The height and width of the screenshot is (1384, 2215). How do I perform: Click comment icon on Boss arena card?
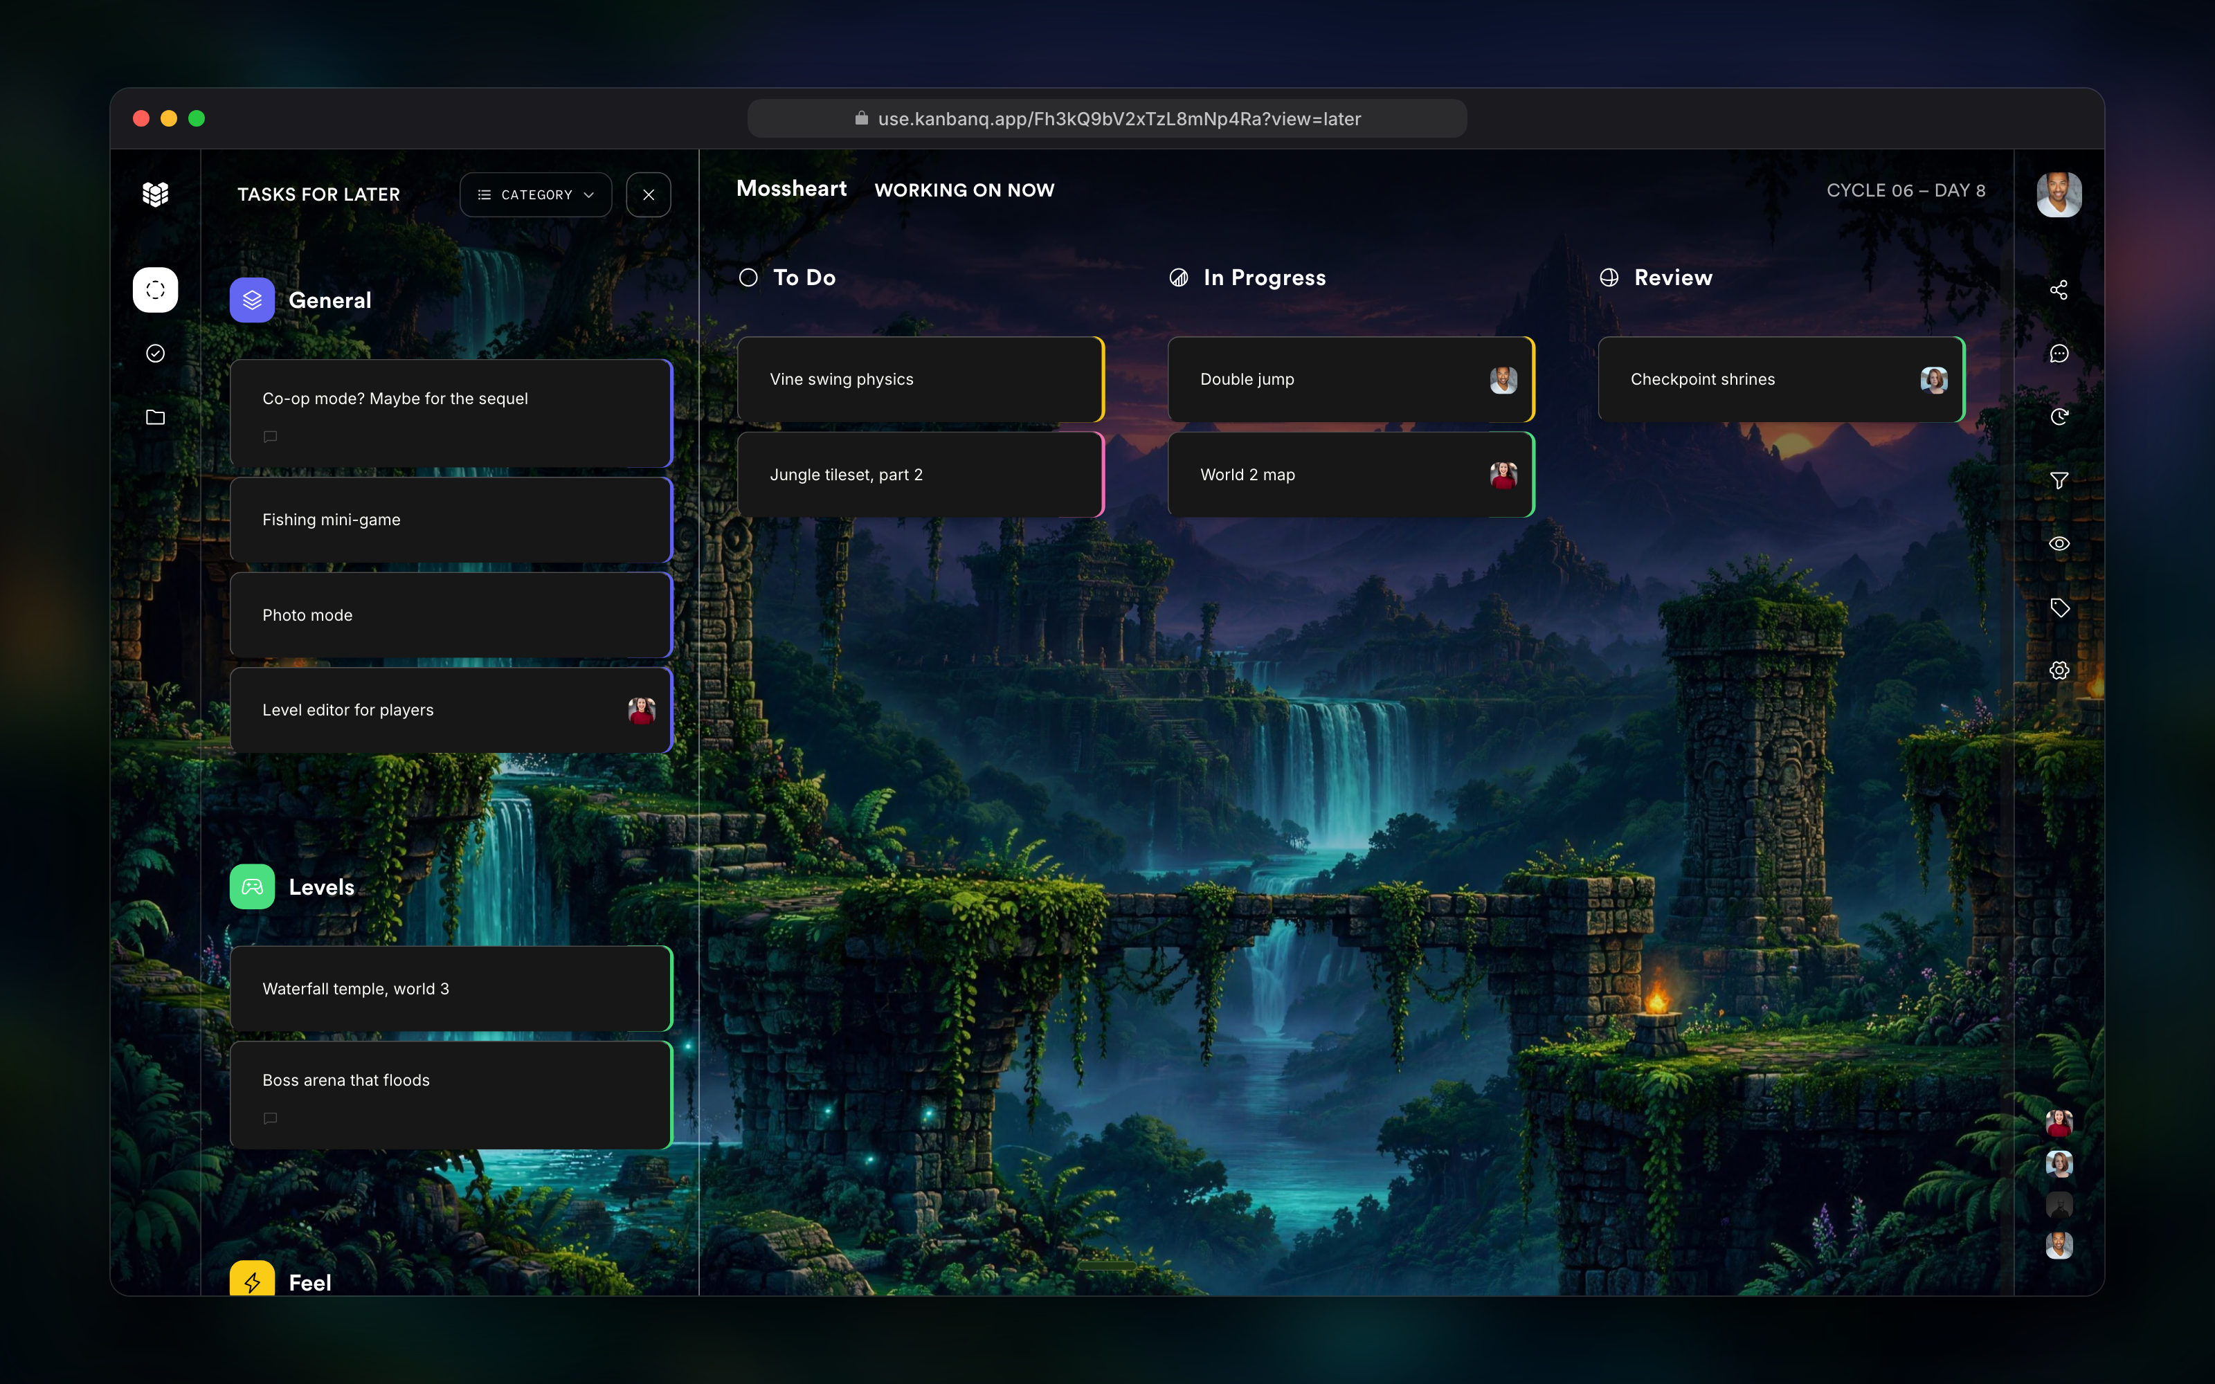(270, 1118)
